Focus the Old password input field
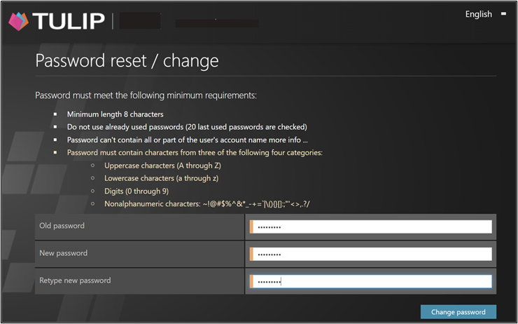This screenshot has width=518, height=324. click(371, 227)
